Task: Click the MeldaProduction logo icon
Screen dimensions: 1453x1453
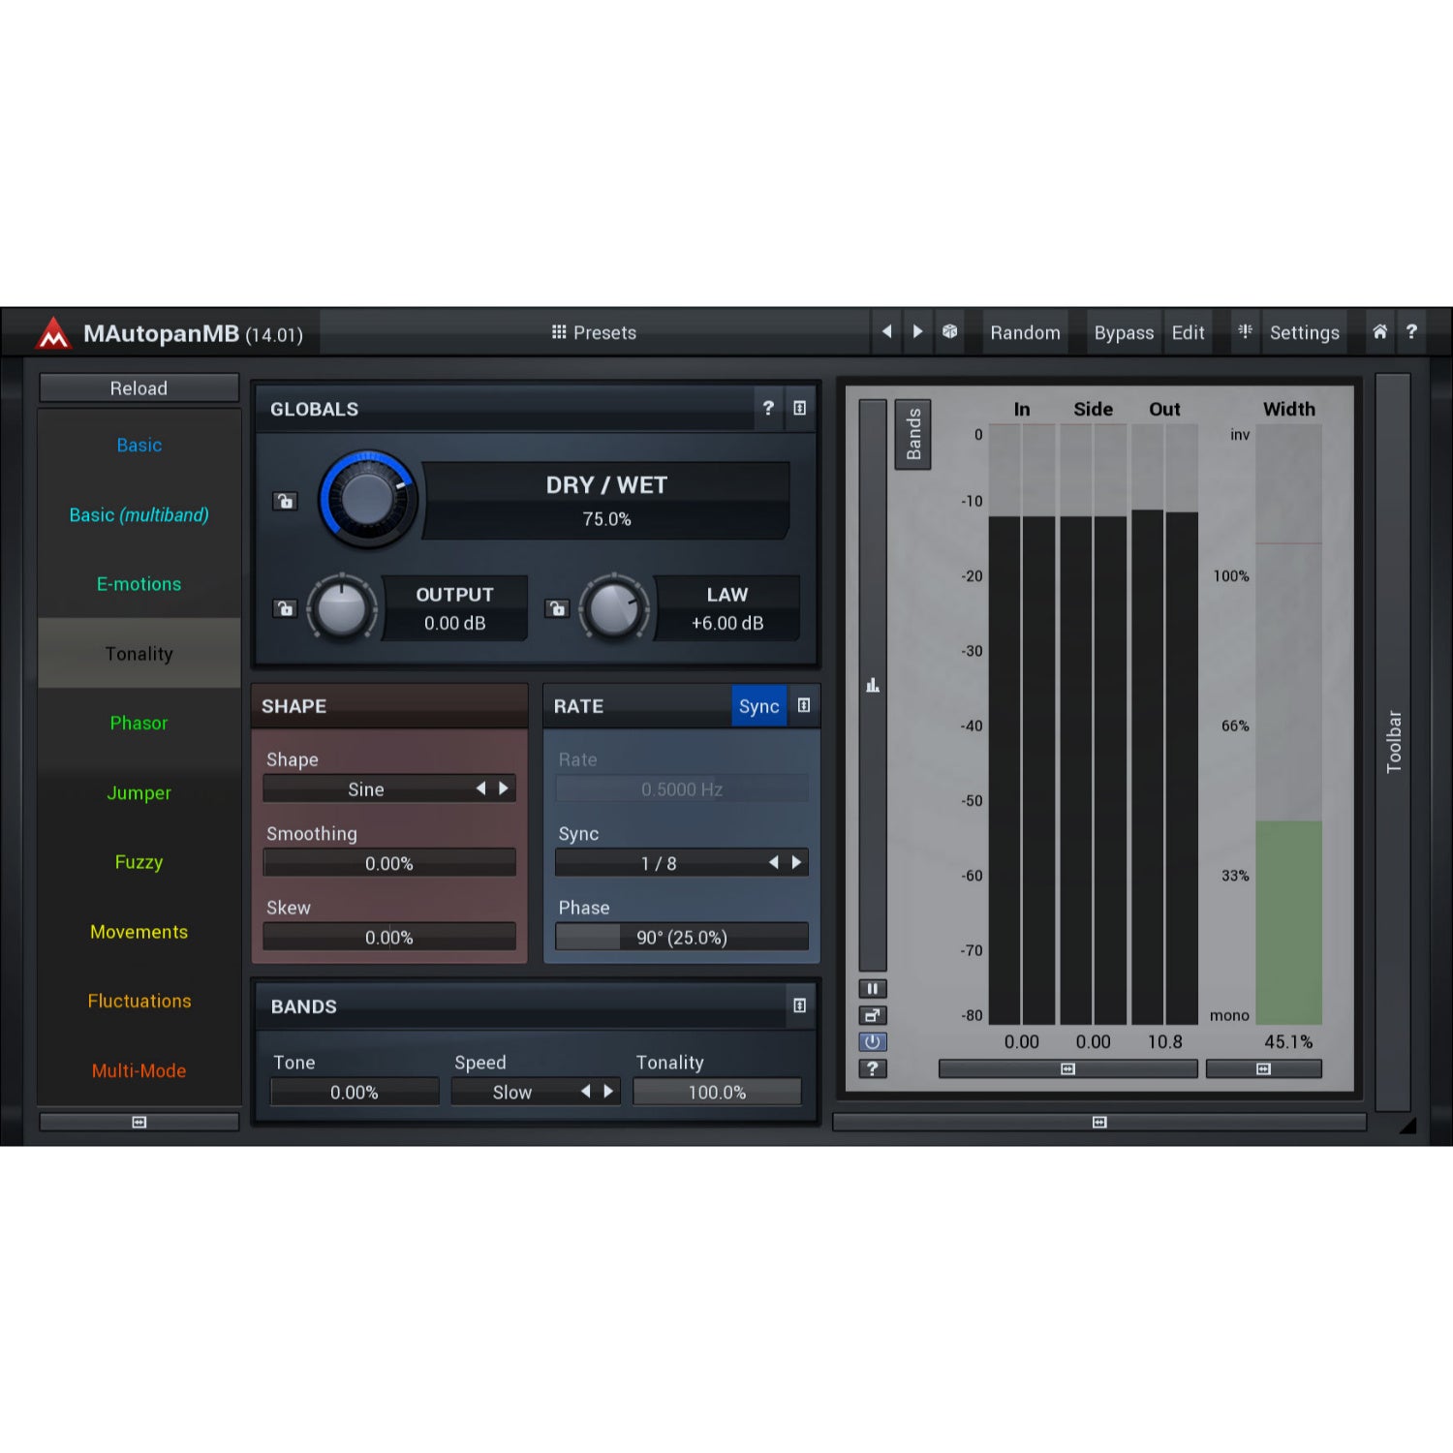Action: 53,333
